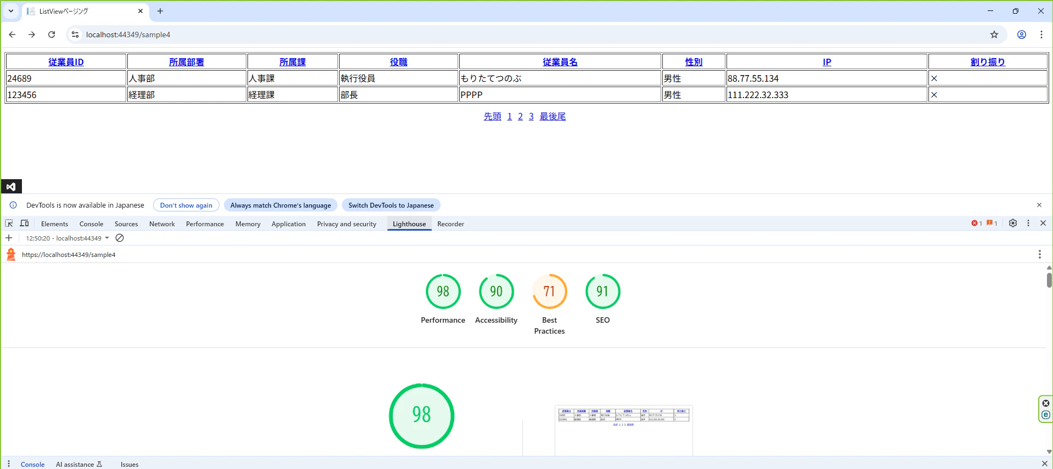The width and height of the screenshot is (1053, 469).
Task: Toggle the device toolbar icon
Action: [x=24, y=224]
